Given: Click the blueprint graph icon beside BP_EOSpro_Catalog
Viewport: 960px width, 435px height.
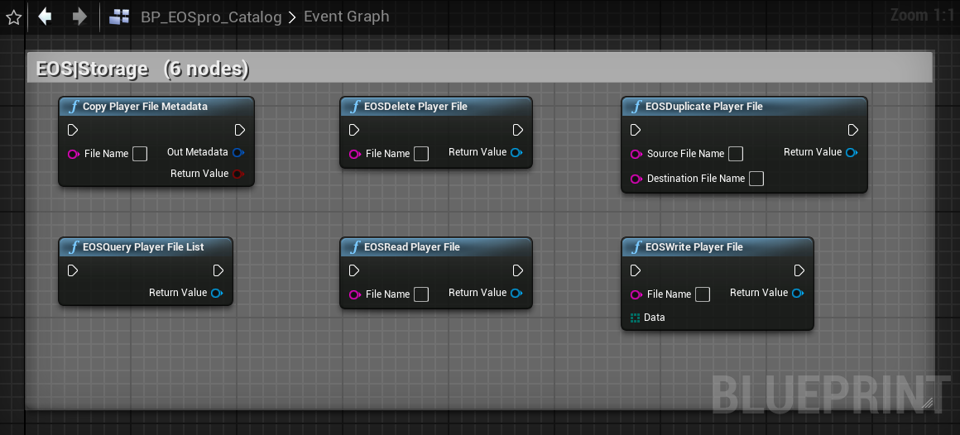Looking at the screenshot, I should (x=119, y=17).
